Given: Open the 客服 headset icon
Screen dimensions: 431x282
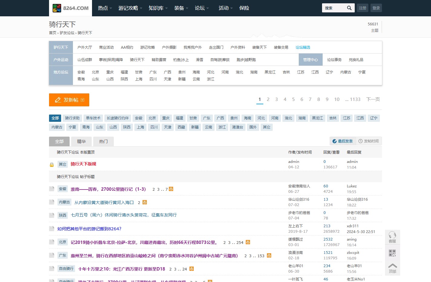Looking at the screenshot, I should pos(393,237).
